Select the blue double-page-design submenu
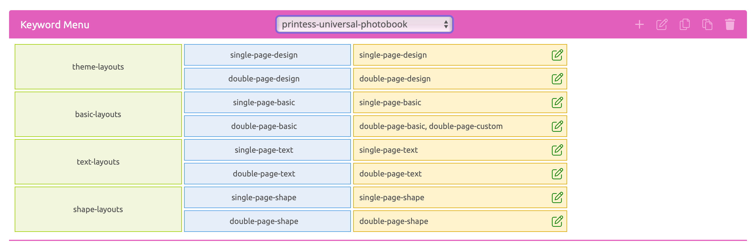The height and width of the screenshot is (246, 756). 267,79
